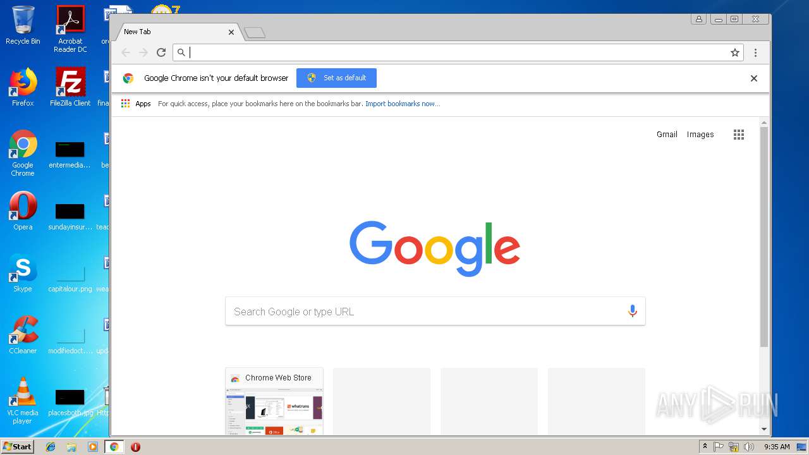Select the Recycle Bin desktop icon
The width and height of the screenshot is (809, 455).
[x=23, y=25]
